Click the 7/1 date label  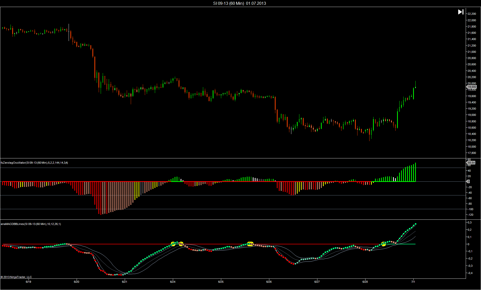(413, 282)
